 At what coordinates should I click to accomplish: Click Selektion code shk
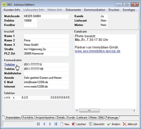pyautogui.click(x=7, y=98)
